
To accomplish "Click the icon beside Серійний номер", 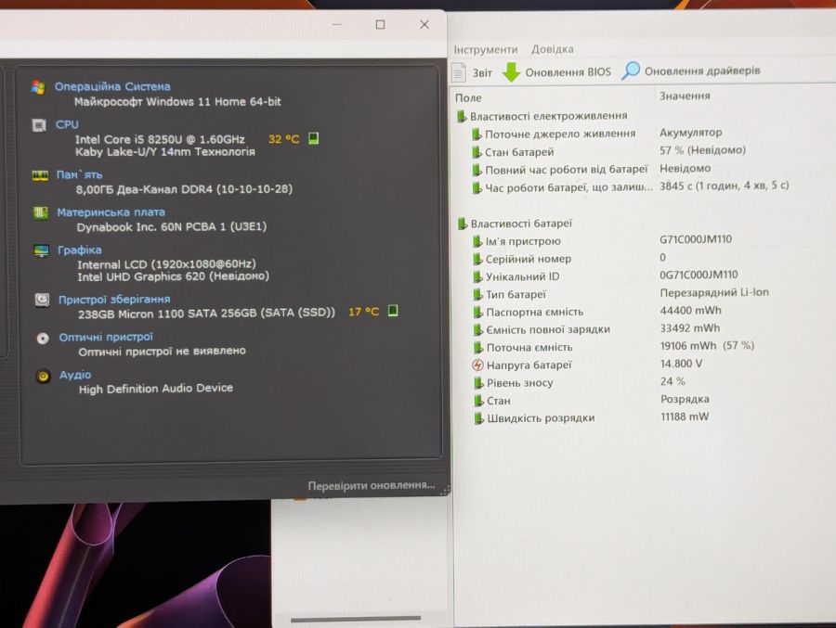I will (477, 260).
